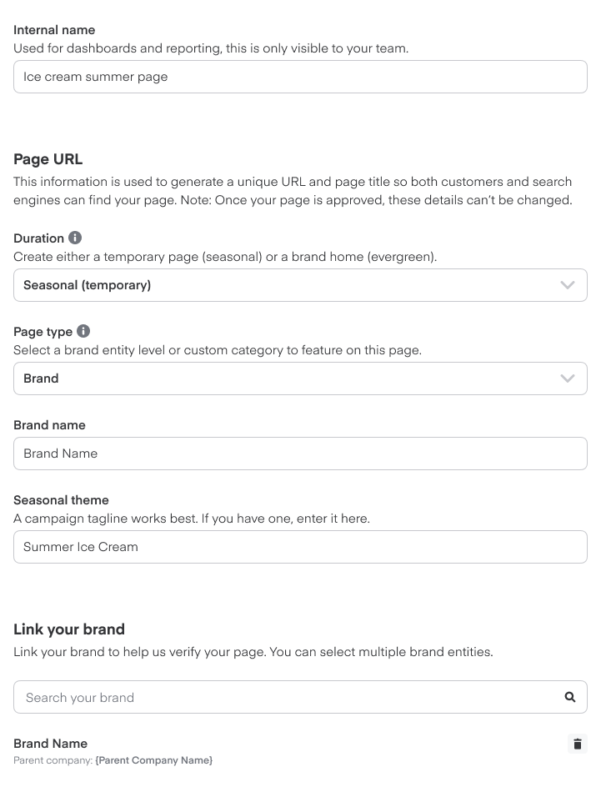
Task: Click the Page type info icon
Action: (83, 331)
